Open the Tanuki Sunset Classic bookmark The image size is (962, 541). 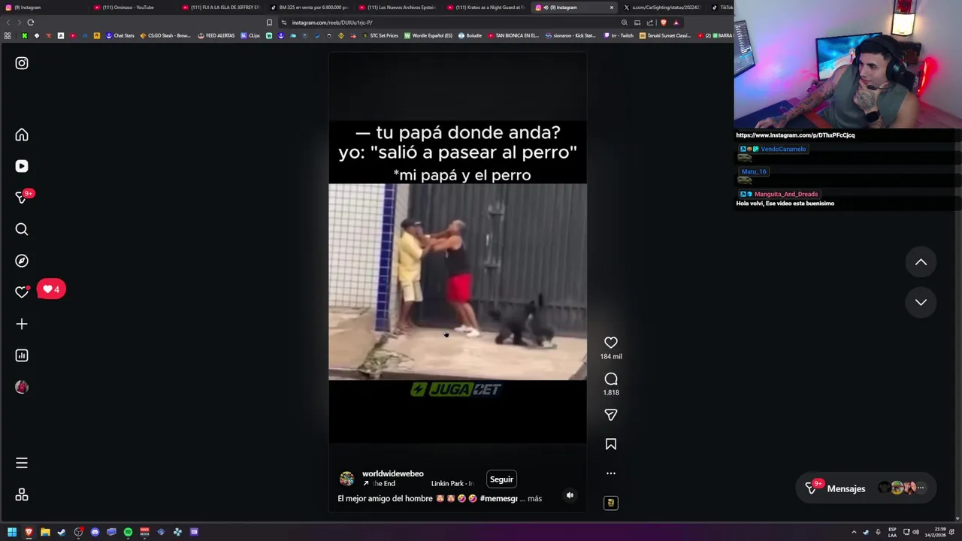[x=665, y=35]
